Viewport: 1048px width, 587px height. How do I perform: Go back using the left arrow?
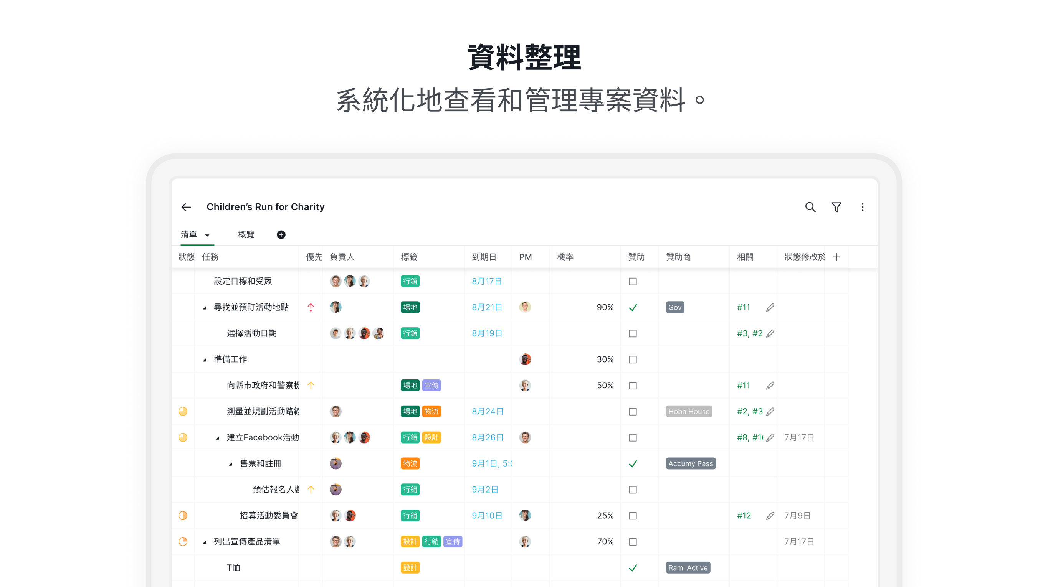[x=186, y=207]
